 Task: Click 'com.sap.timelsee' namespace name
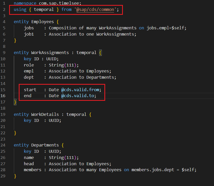click(59, 3)
